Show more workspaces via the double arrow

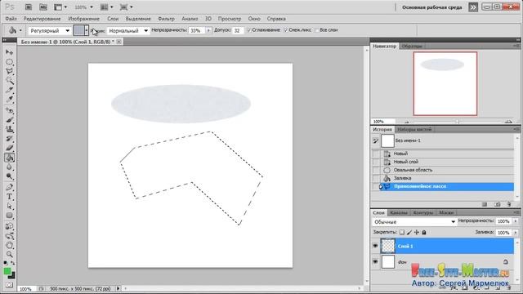coord(473,7)
